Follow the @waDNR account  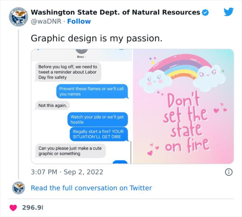[79, 21]
